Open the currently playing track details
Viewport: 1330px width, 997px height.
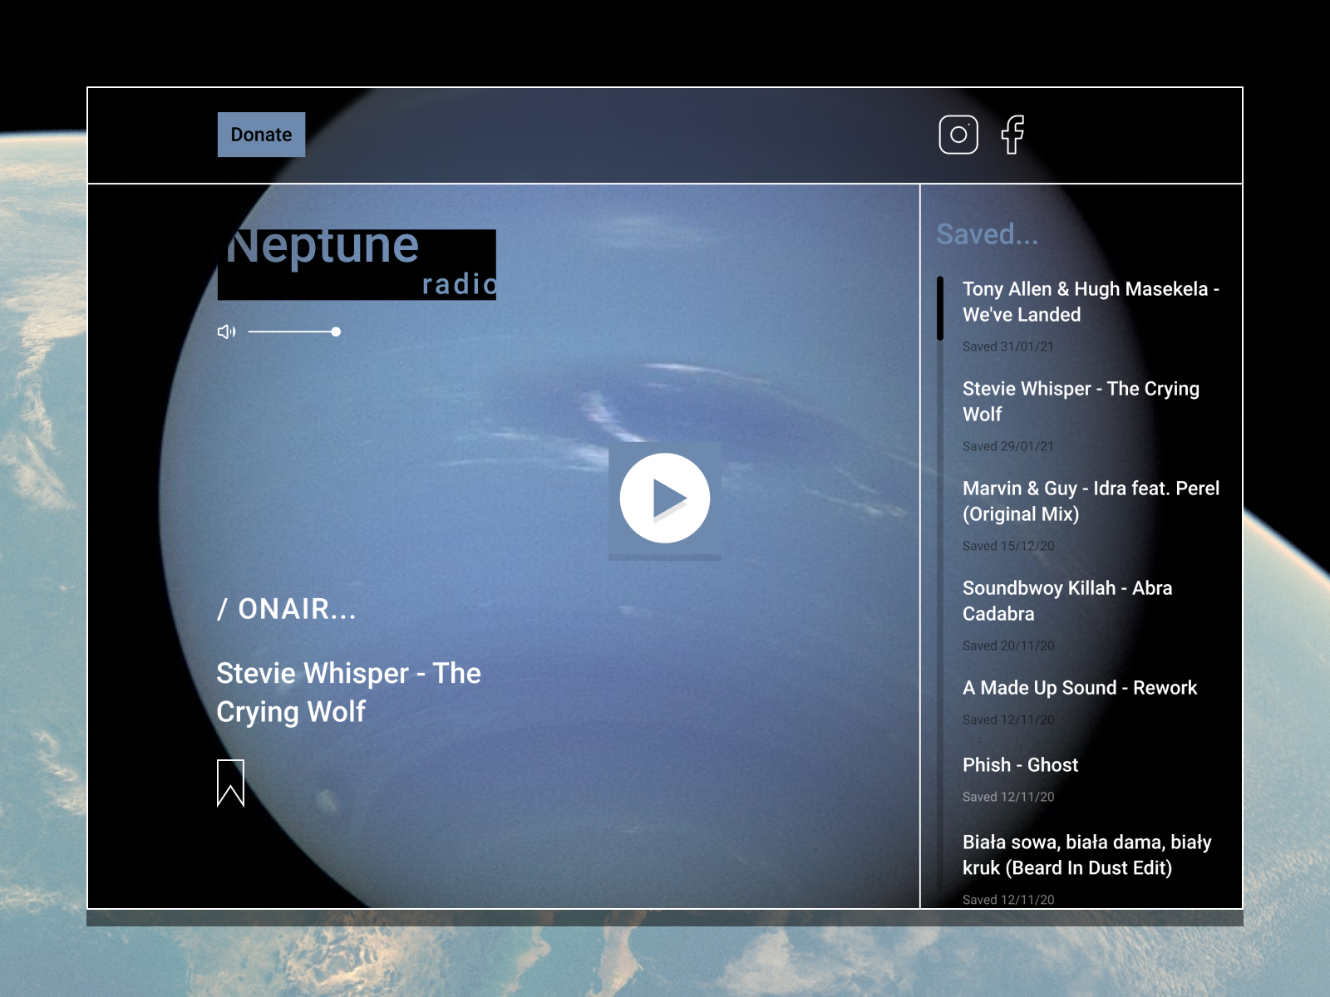coord(348,692)
